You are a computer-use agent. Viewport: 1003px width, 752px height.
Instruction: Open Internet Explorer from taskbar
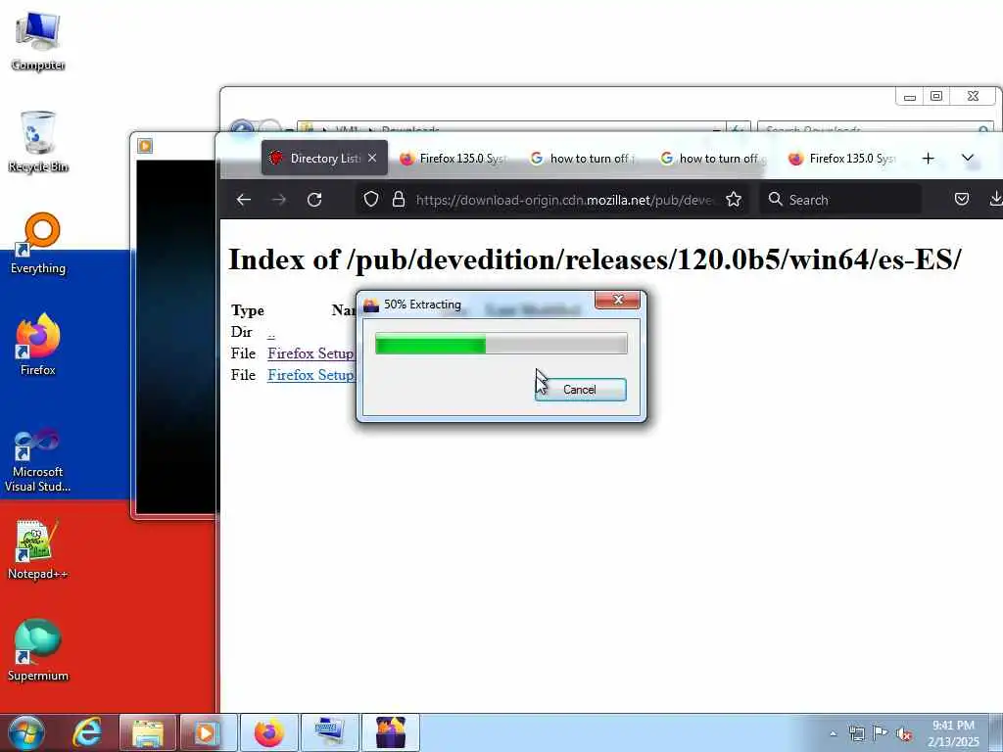tap(87, 732)
